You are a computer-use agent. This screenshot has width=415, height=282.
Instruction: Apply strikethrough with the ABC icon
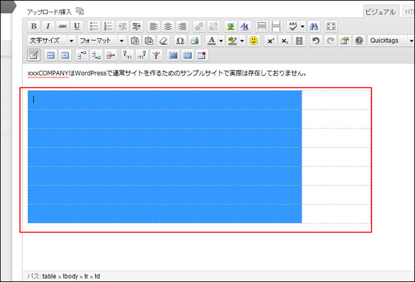[x=62, y=26]
